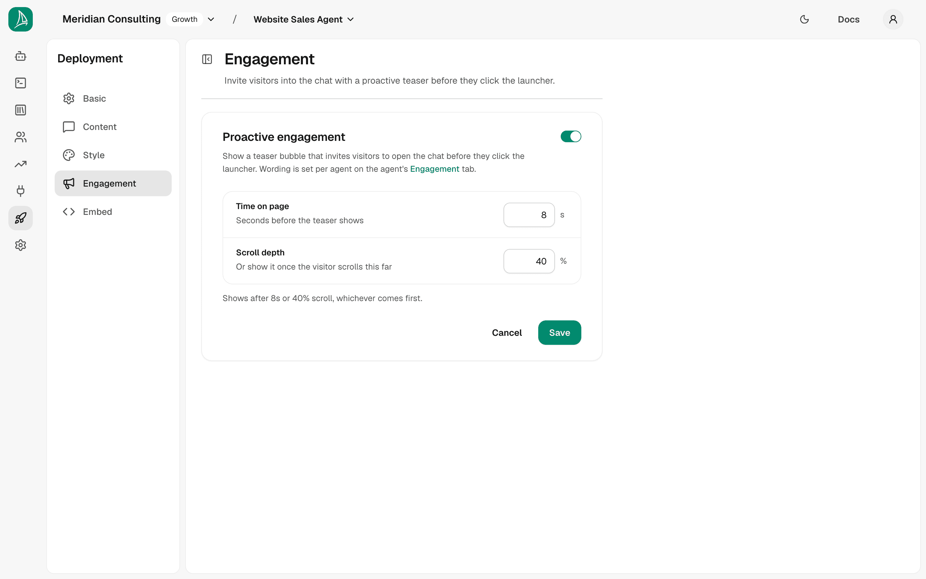Click the 'Proactive engagement' heading
The image size is (926, 579).
pyautogui.click(x=284, y=137)
